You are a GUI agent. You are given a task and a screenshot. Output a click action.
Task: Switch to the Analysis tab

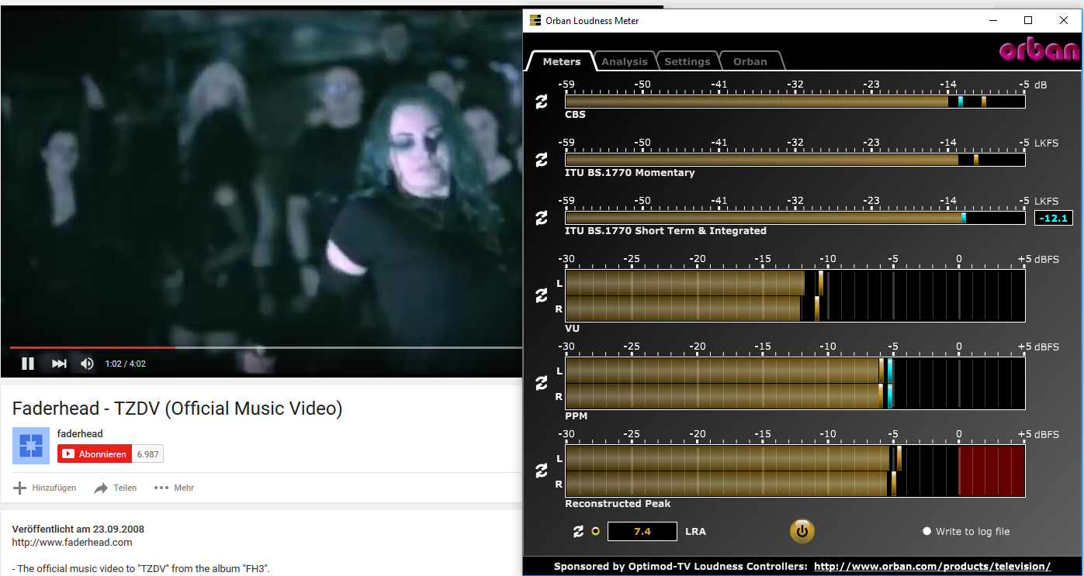pyautogui.click(x=625, y=61)
